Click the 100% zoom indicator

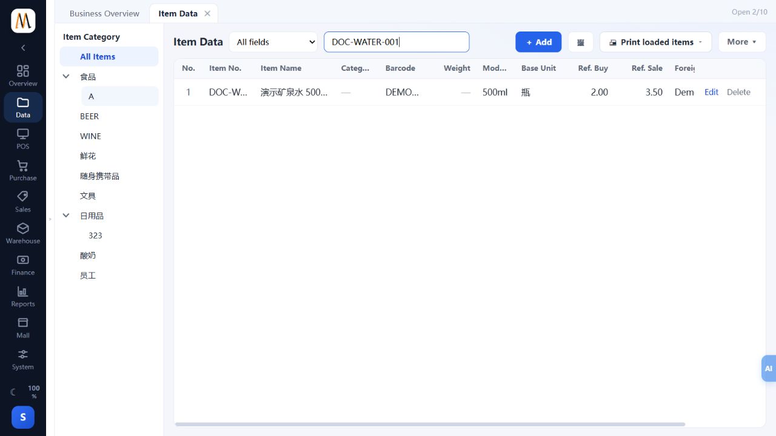point(34,392)
